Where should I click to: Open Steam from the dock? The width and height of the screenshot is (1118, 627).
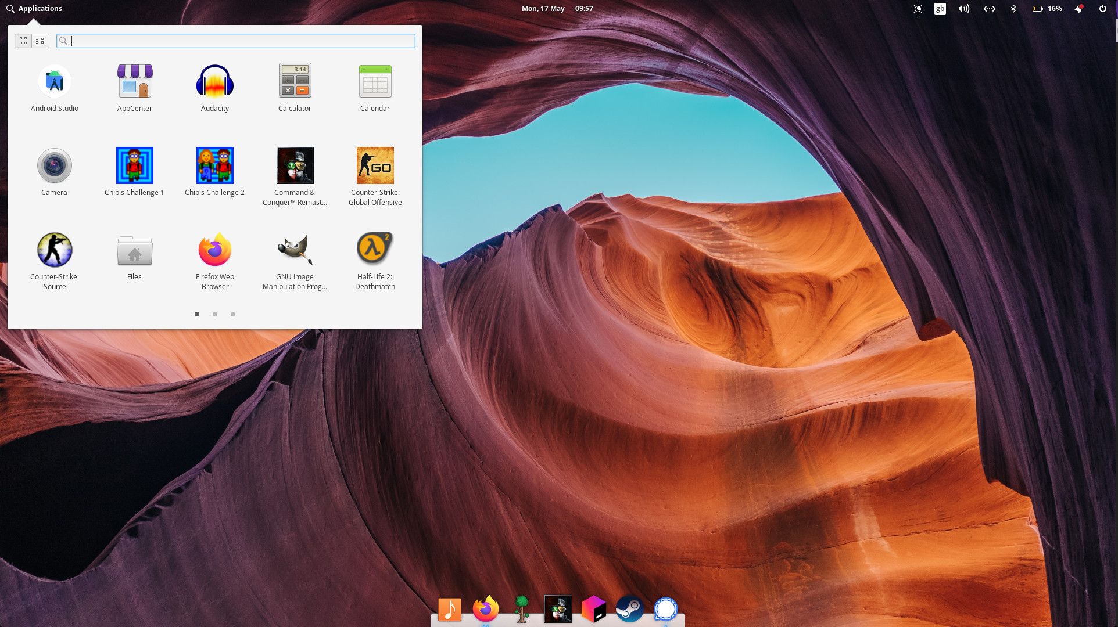pos(630,609)
